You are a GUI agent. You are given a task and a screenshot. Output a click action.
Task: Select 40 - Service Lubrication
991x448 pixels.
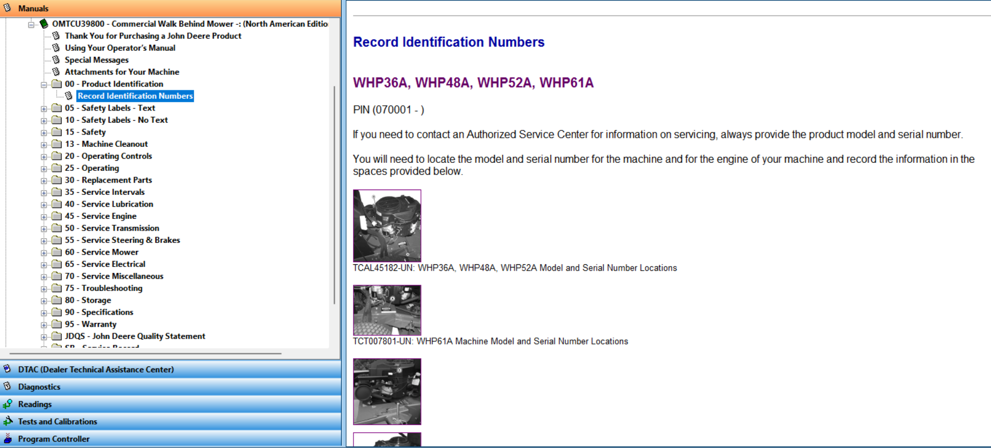109,204
